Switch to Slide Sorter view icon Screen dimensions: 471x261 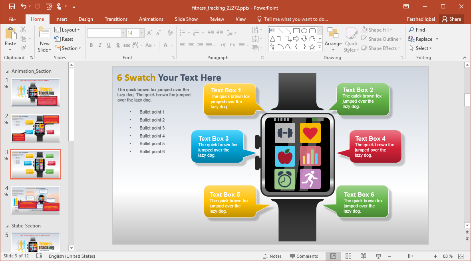tap(348, 256)
